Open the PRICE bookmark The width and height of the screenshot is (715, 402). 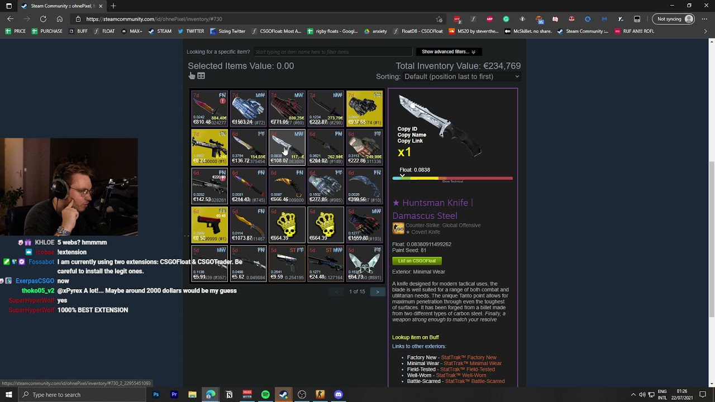click(15, 31)
